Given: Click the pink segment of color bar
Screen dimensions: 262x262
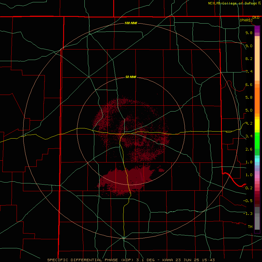Looking at the screenshot, I should point(257,176).
